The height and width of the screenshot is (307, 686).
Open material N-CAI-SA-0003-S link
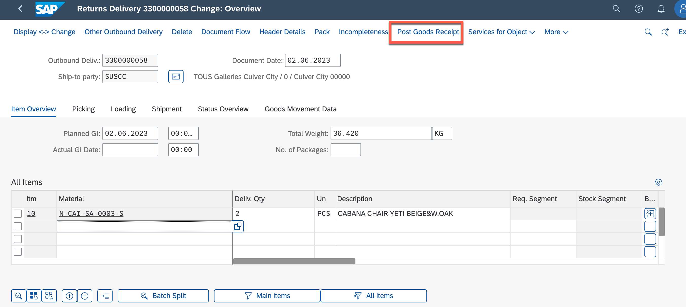coord(91,213)
